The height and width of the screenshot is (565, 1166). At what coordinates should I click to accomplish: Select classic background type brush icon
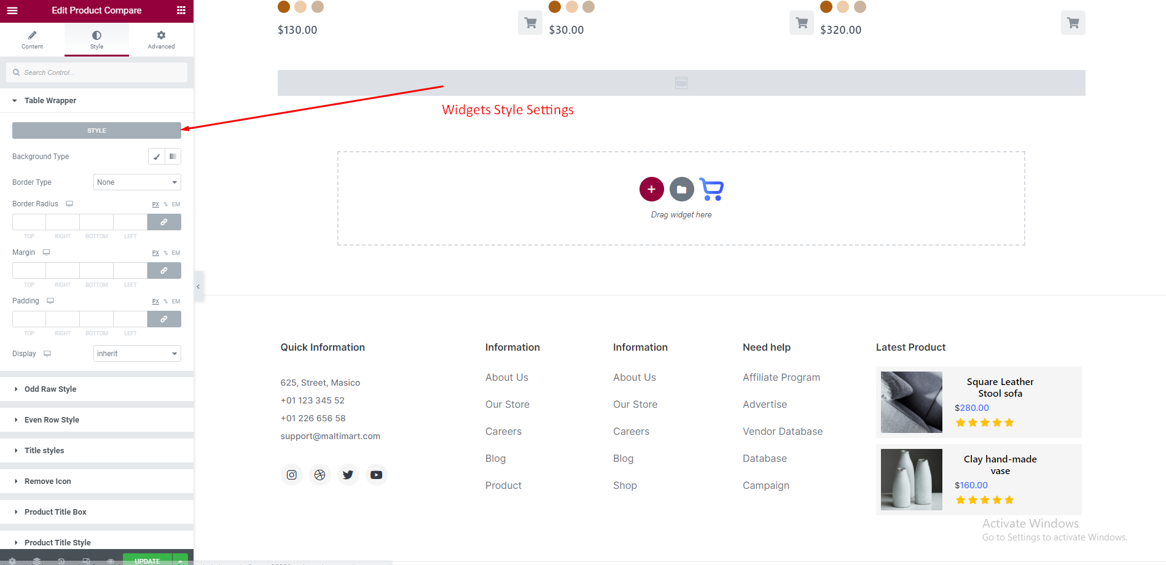point(157,157)
